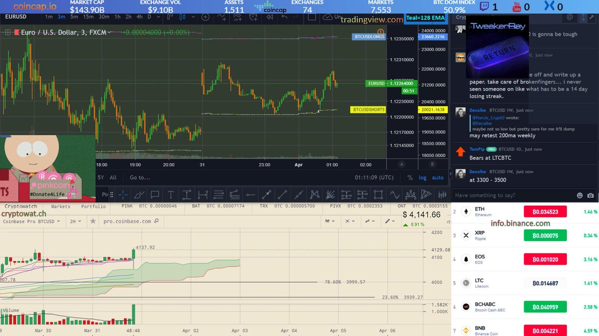Select the callout comment tool
The height and width of the screenshot is (336, 599).
click(x=155, y=194)
